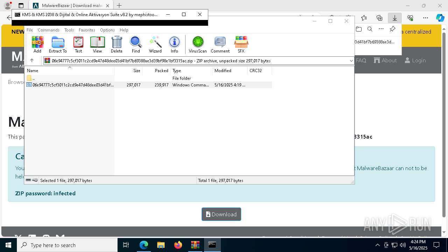Screen dimensions: 448x252
Task: Select the parent folder '..' row
Action: [x=149, y=78]
